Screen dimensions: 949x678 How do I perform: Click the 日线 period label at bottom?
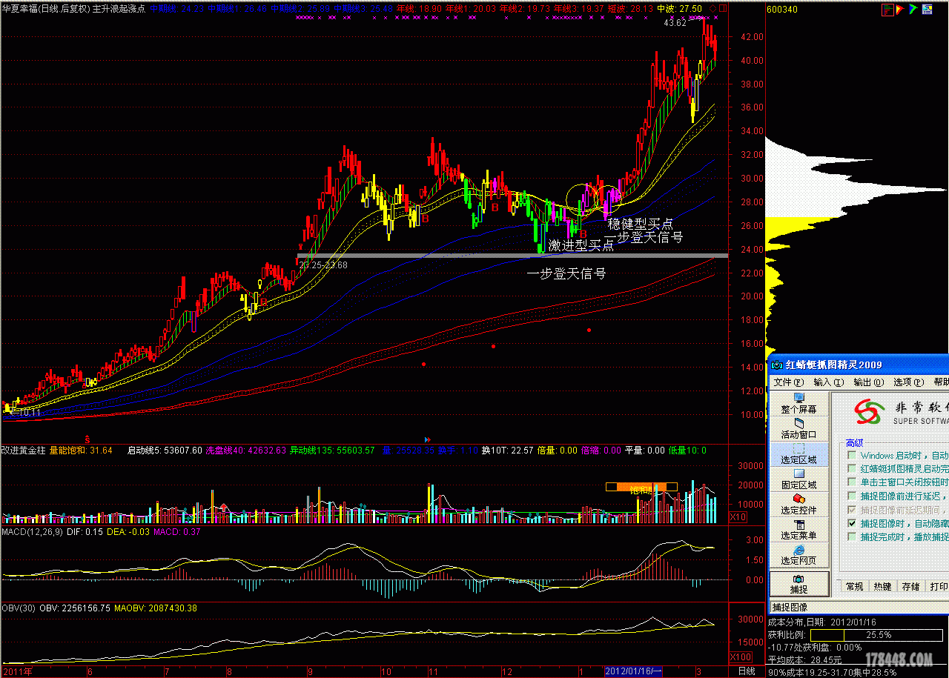click(x=747, y=671)
